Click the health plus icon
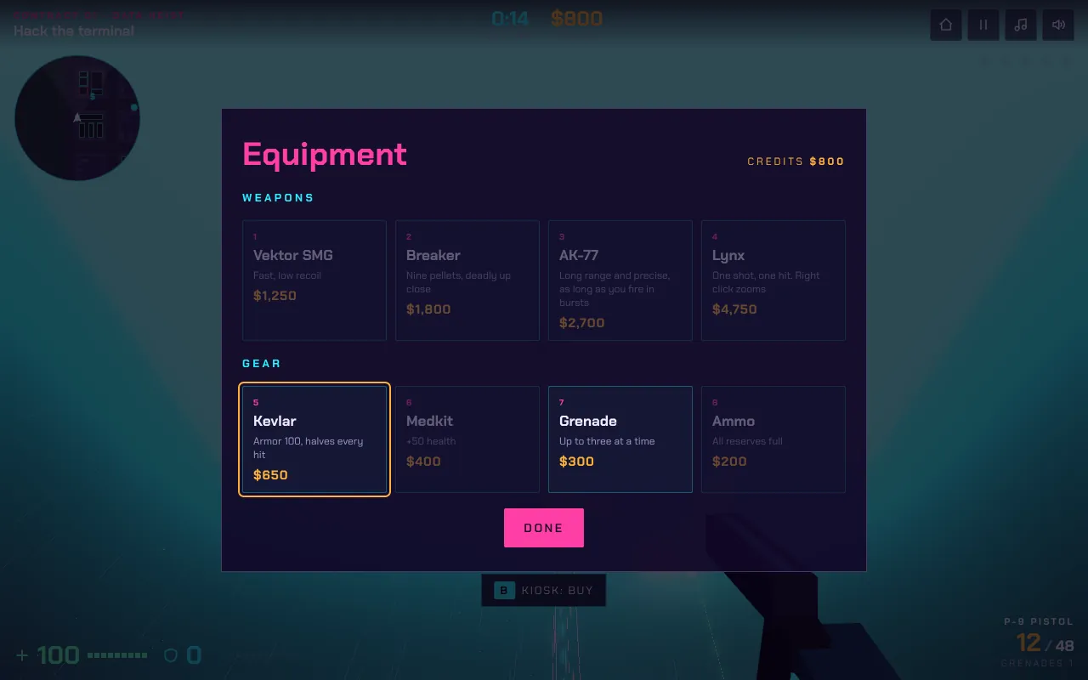Viewport: 1088px width, 680px height. 22,655
